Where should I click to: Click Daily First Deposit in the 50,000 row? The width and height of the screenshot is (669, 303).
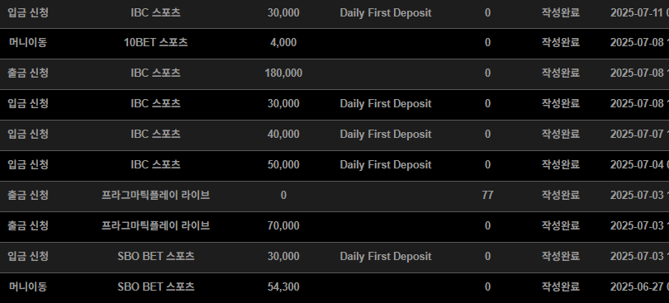(386, 165)
